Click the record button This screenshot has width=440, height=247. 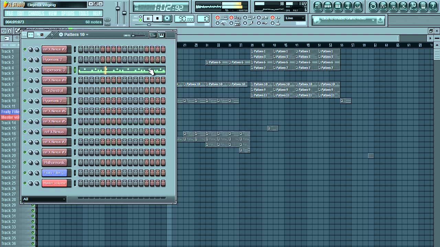(x=167, y=19)
